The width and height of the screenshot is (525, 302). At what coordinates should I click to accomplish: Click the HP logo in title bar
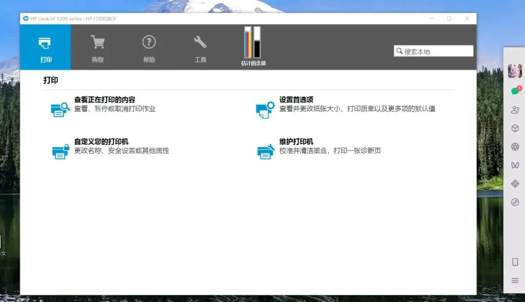point(26,18)
